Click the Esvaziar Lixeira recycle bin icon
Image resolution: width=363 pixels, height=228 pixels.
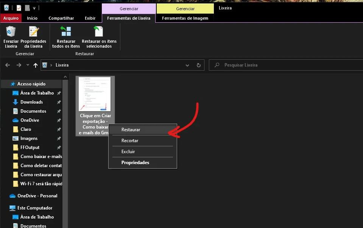click(x=11, y=31)
